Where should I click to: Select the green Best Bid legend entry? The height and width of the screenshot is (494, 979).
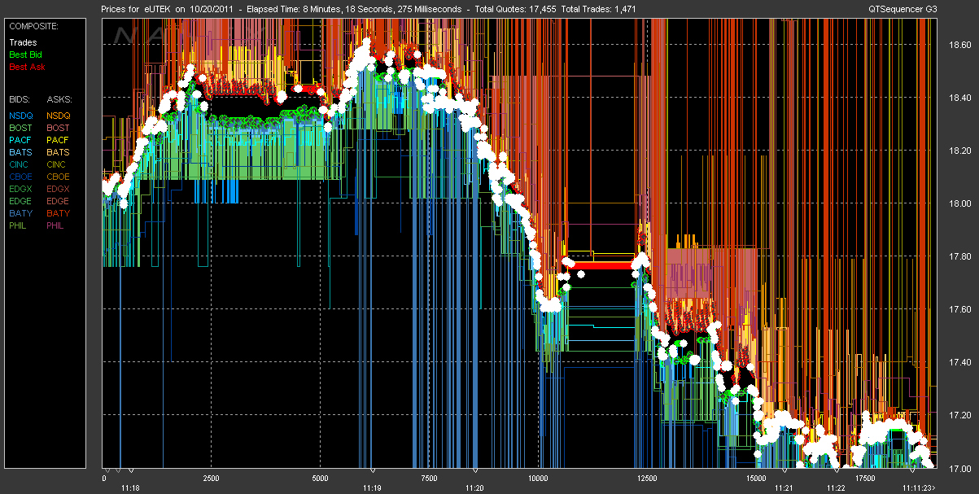point(24,55)
